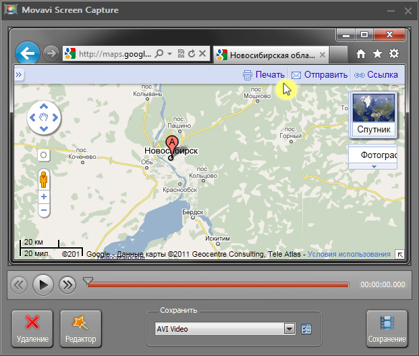The width and height of the screenshot is (419, 356).
Task: Open a new blank browser tab
Action: coord(338,54)
